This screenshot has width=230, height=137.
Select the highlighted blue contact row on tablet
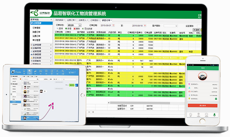point(30,118)
